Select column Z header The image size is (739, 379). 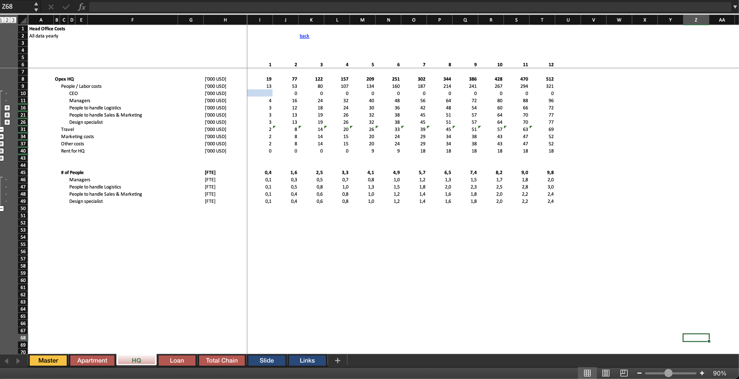696,20
